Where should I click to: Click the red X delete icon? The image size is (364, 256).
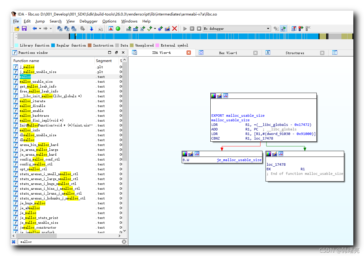click(175, 29)
